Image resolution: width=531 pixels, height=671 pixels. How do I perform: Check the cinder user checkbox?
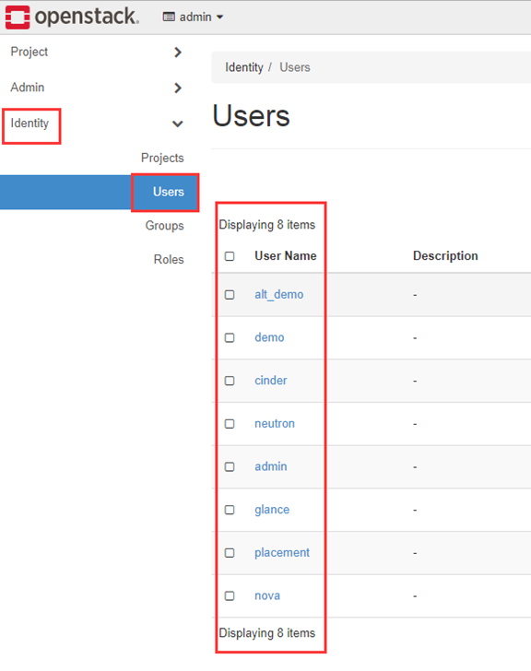point(230,381)
